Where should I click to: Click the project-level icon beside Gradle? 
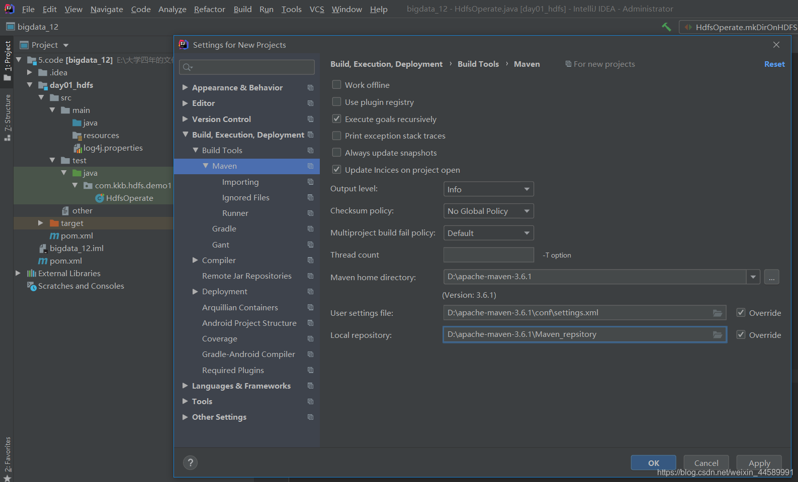[310, 229]
